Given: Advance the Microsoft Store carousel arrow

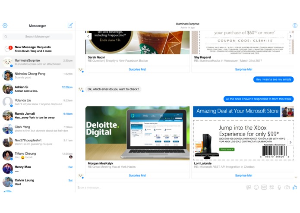Looking at the screenshot, I should pos(291,142).
